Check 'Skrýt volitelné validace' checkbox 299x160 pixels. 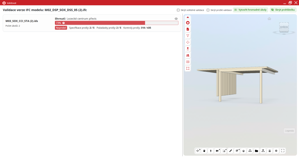click(x=178, y=10)
